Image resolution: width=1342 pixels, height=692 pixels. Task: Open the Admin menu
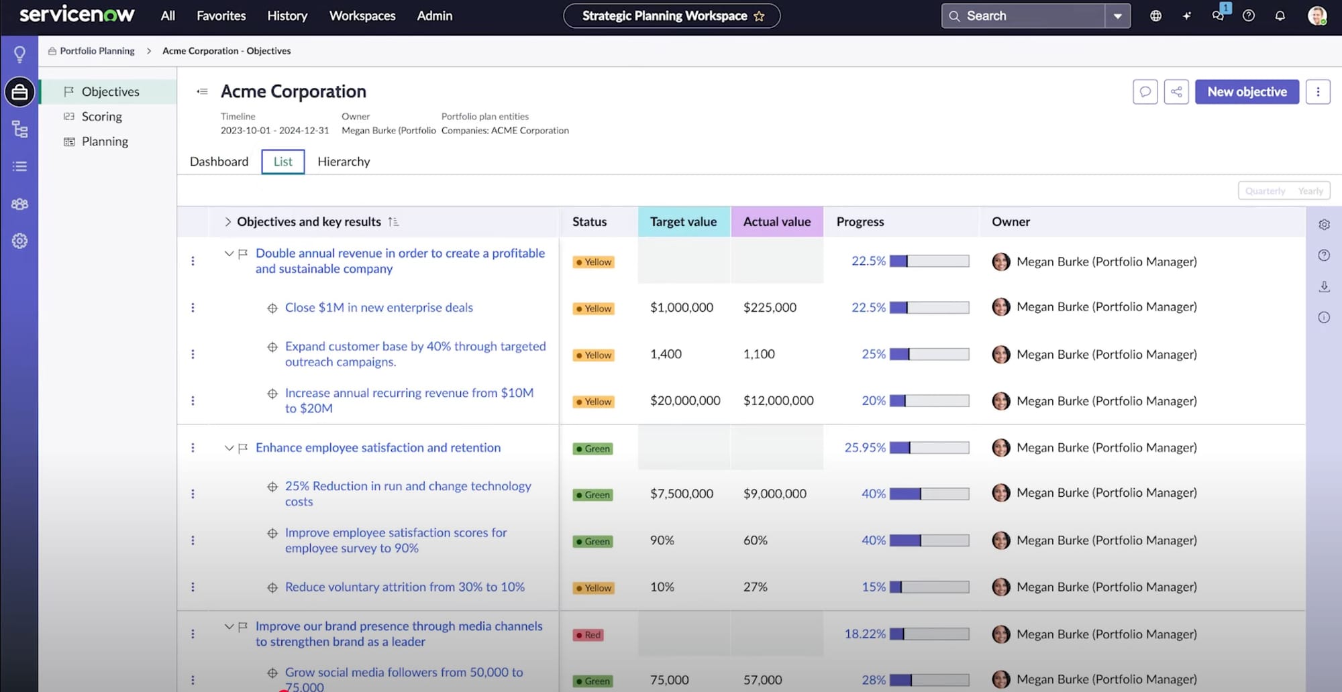434,16
